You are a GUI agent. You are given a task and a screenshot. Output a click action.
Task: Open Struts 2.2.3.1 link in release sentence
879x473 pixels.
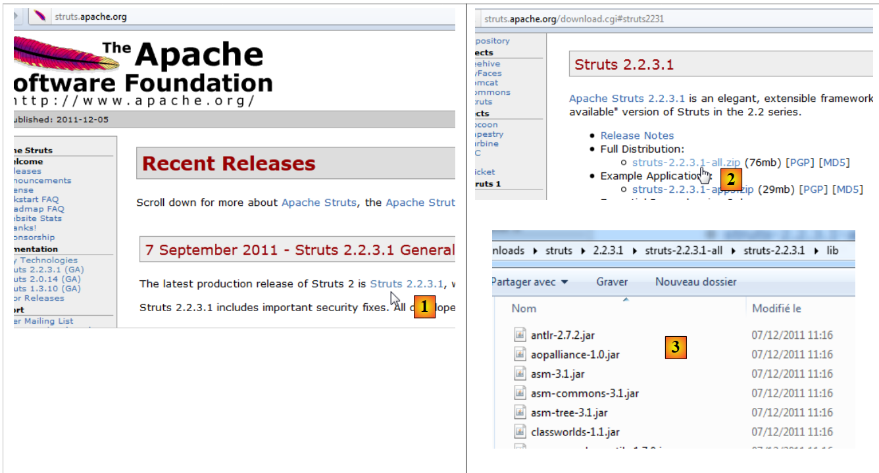point(406,284)
